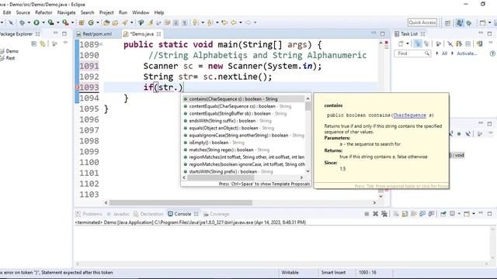Toggle Scheduled view in Task List toolbar
The height and width of the screenshot is (279, 497).
pos(426,43)
